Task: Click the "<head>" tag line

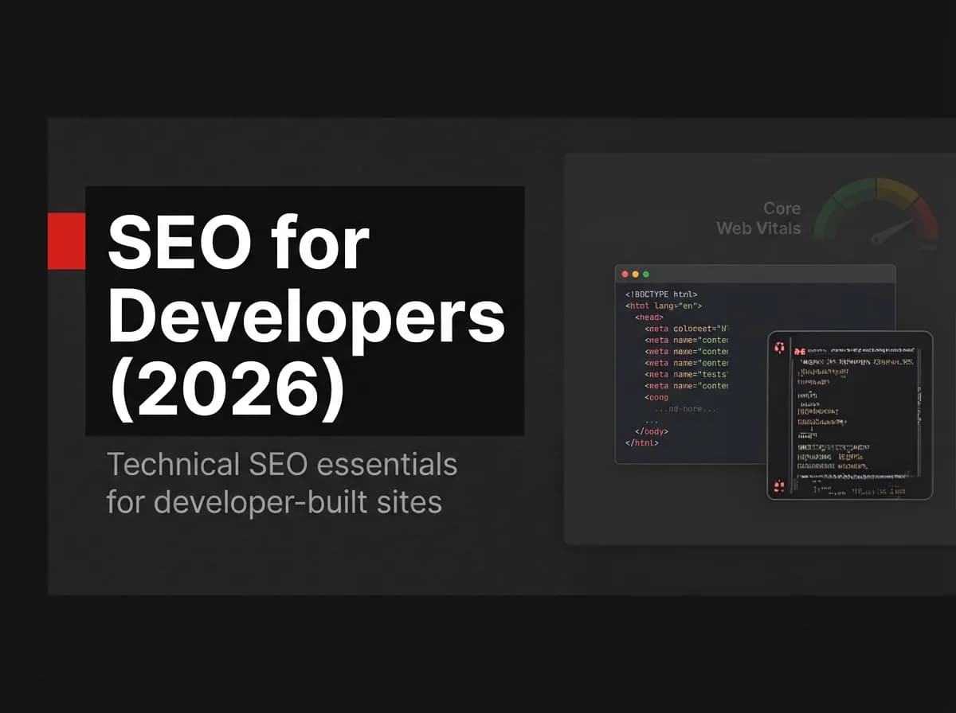Action: pos(648,317)
